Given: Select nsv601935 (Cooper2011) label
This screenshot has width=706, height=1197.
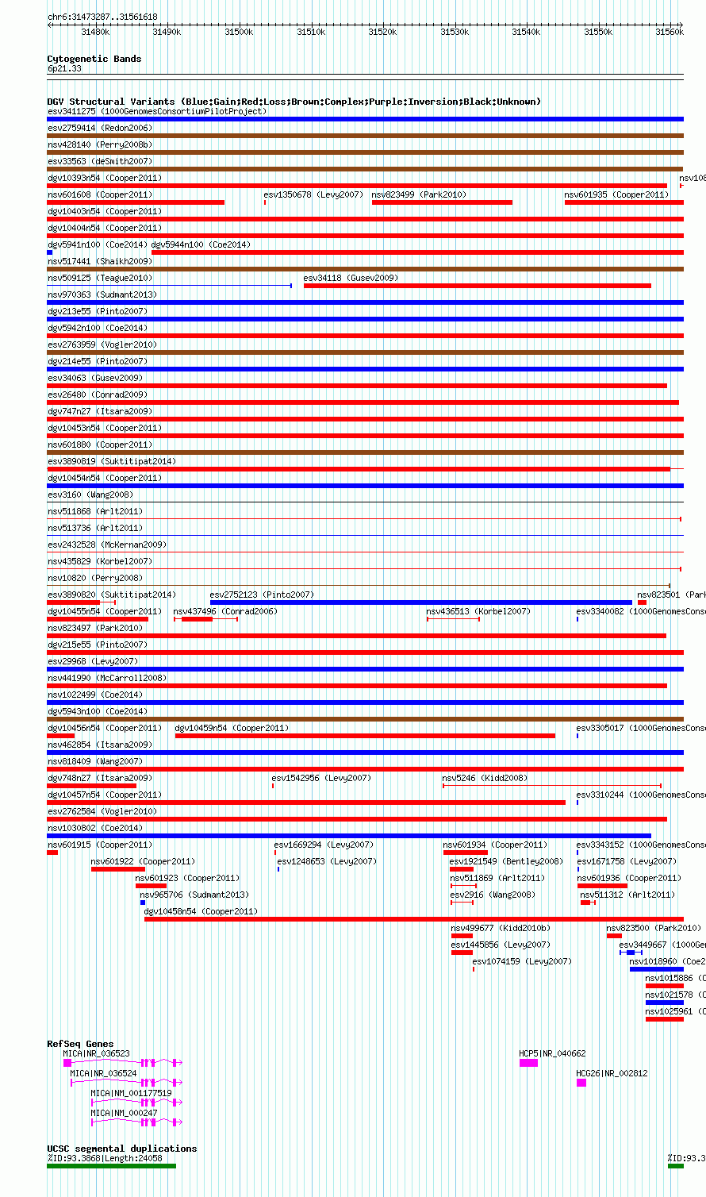Looking at the screenshot, I should (x=617, y=194).
